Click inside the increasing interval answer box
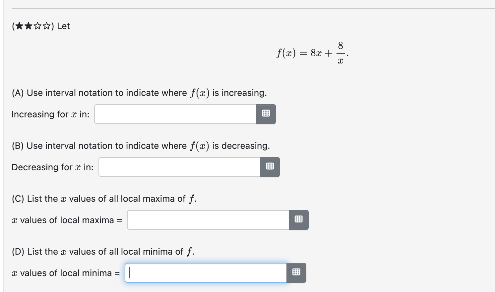This screenshot has height=292, width=495. coord(172,114)
